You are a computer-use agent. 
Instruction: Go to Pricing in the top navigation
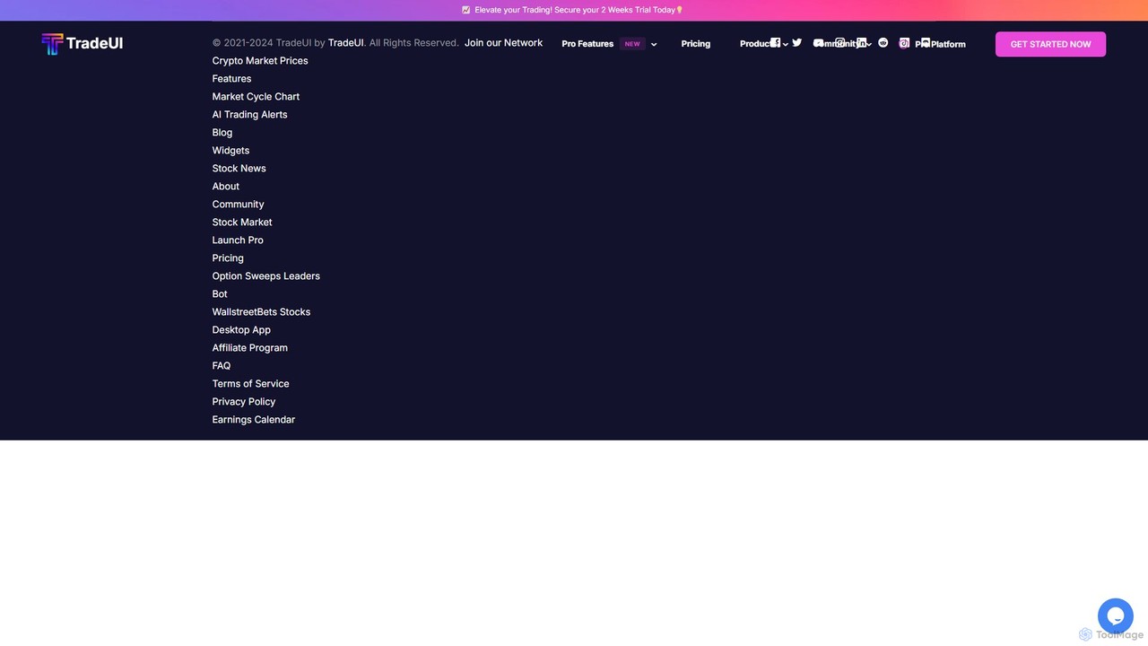click(x=696, y=44)
